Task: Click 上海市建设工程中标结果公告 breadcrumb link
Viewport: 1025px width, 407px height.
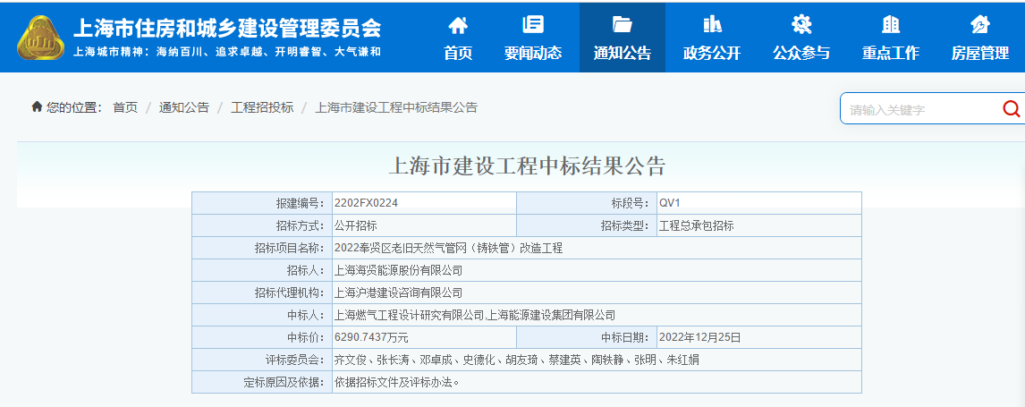Action: click(x=396, y=107)
